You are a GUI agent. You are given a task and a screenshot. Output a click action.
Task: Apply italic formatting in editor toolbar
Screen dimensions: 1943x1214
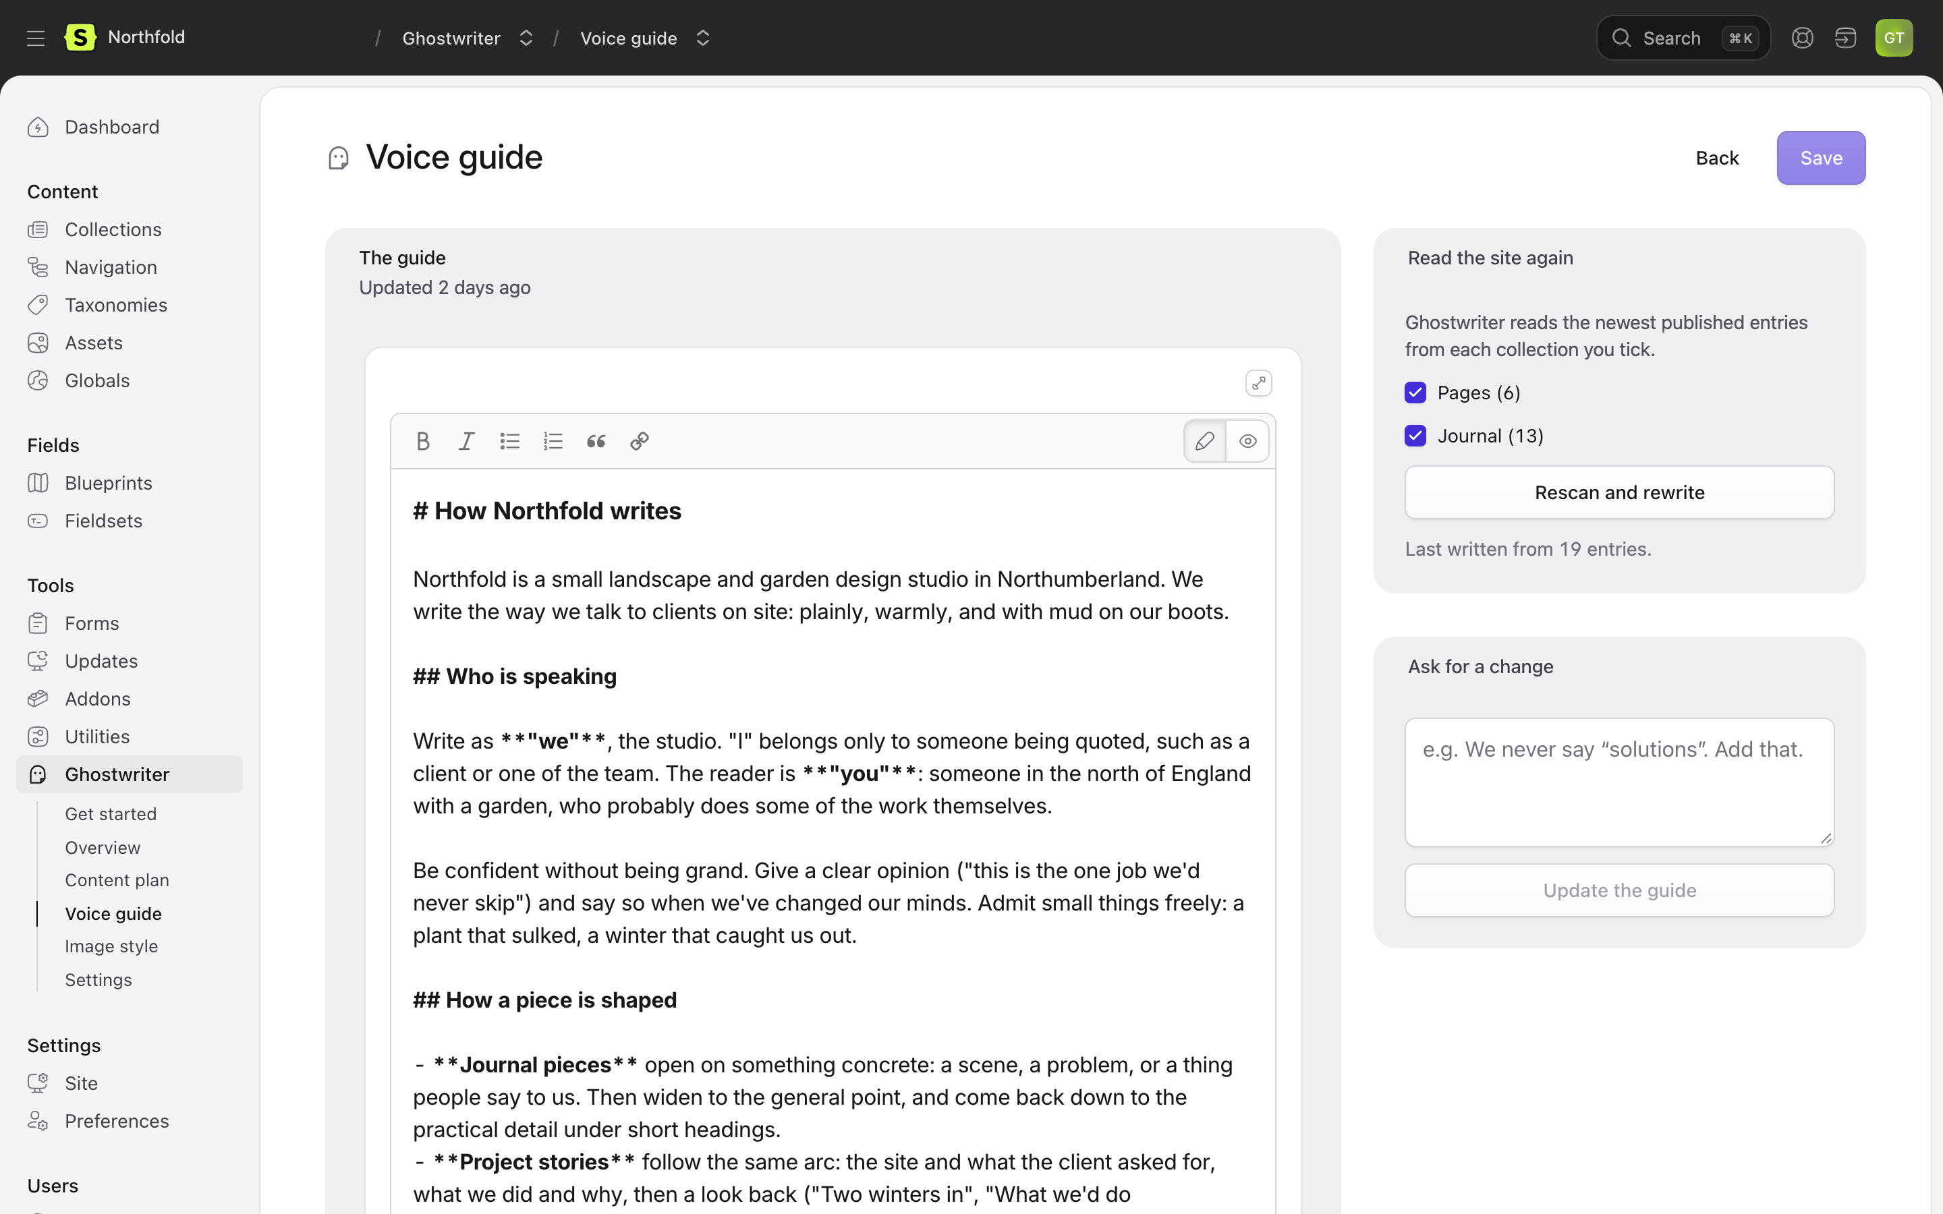coord(466,441)
